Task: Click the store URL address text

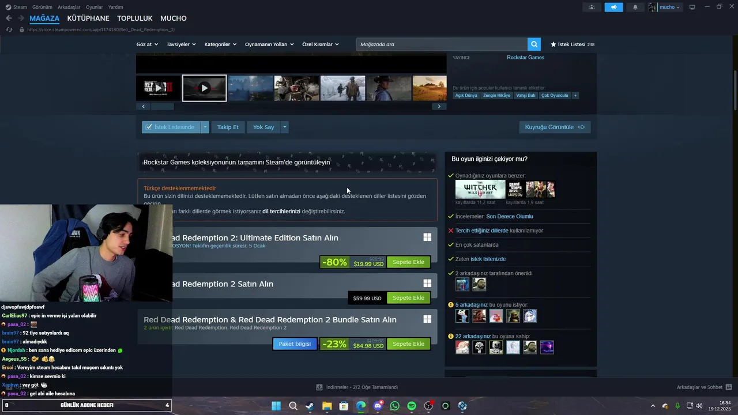Action: pos(101,29)
